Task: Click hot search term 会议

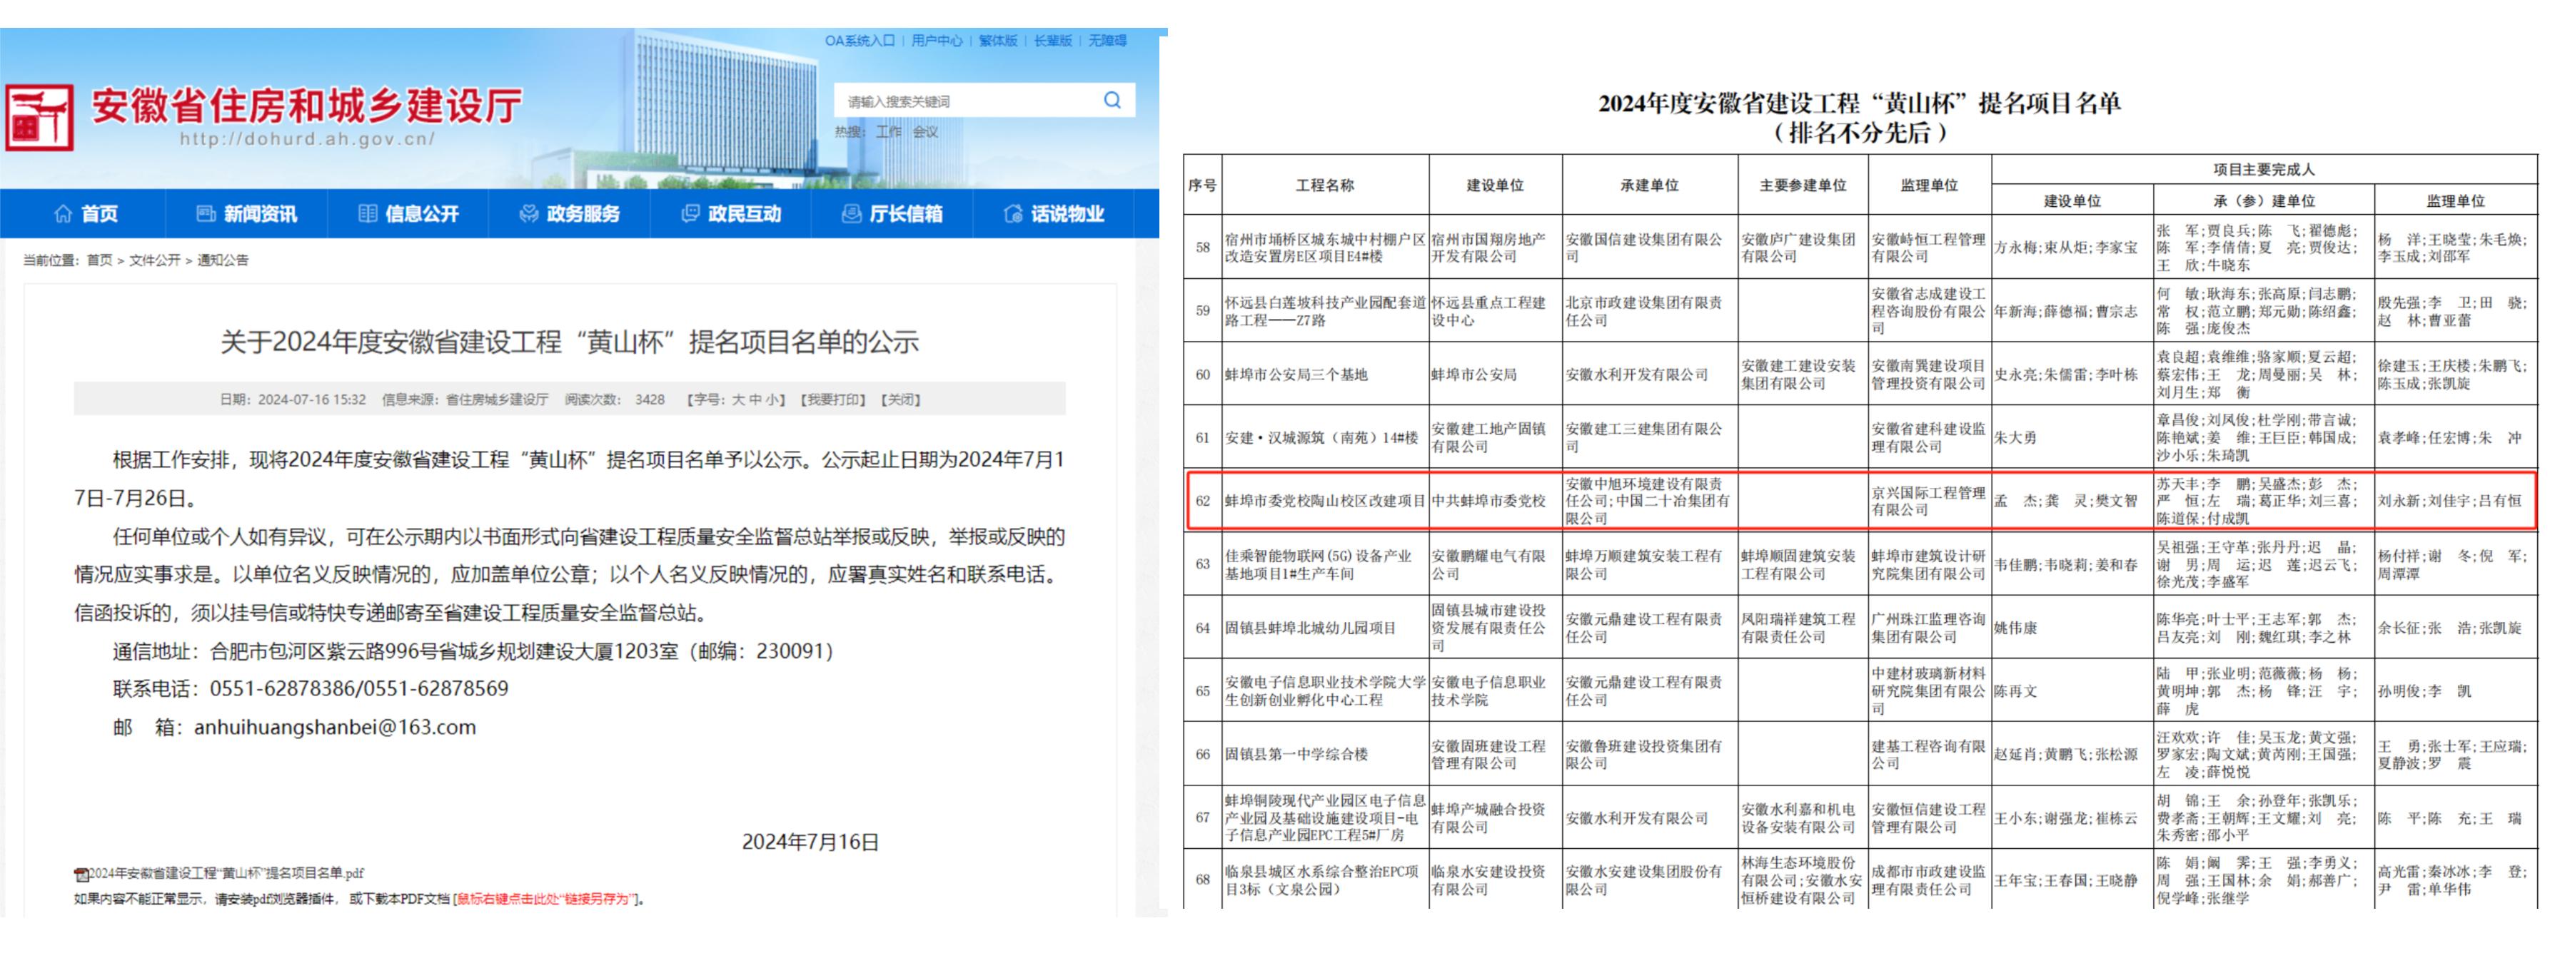Action: (924, 131)
